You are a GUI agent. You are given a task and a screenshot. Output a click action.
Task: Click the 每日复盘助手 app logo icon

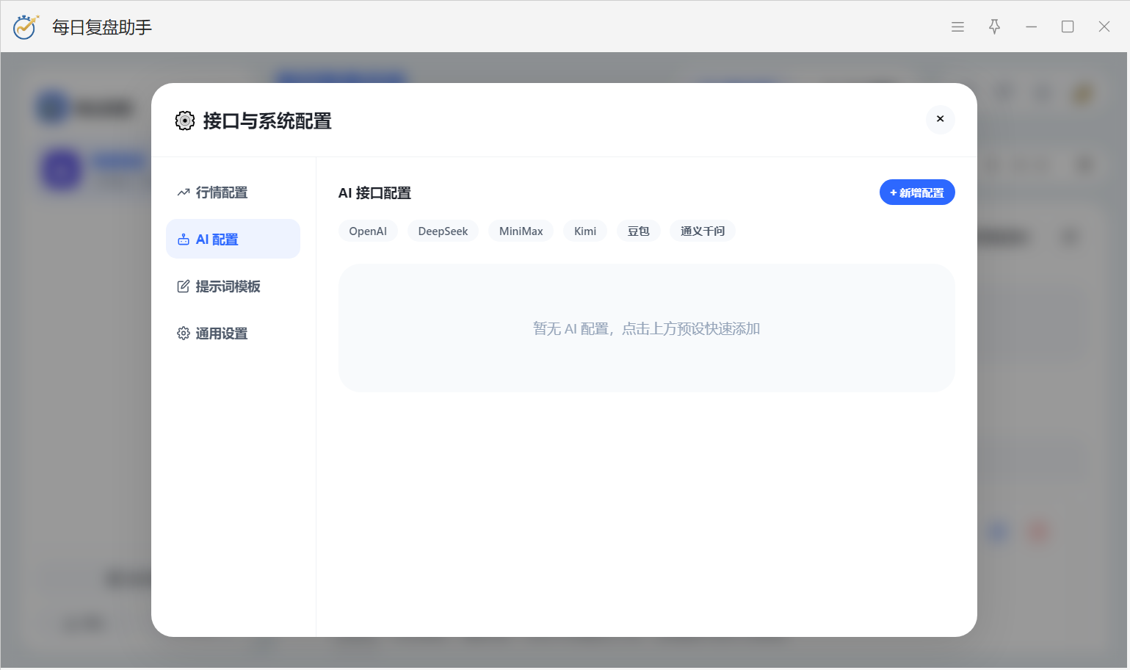pyautogui.click(x=26, y=27)
